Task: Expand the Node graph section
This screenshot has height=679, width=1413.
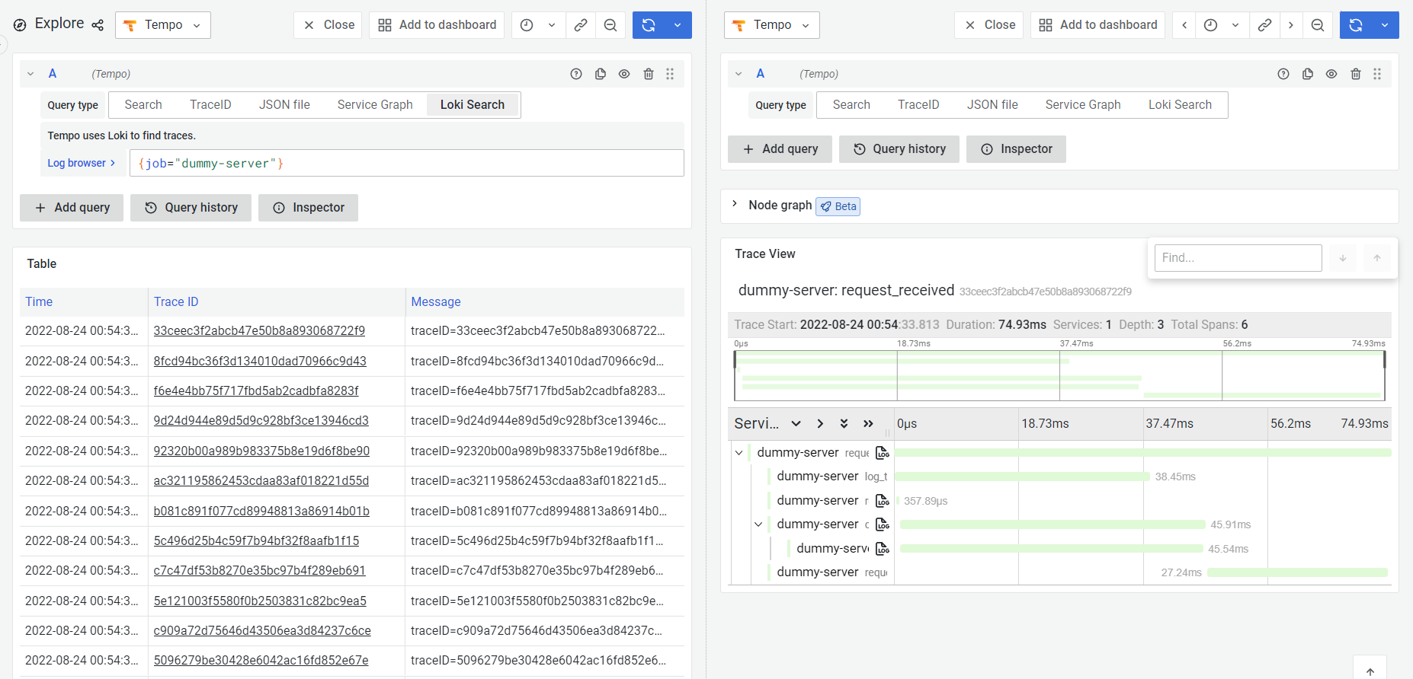Action: [x=735, y=205]
